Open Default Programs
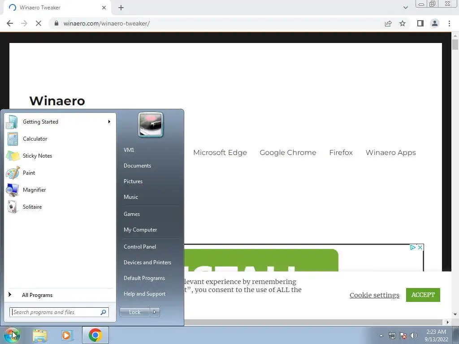Image resolution: width=459 pixels, height=344 pixels. (144, 278)
